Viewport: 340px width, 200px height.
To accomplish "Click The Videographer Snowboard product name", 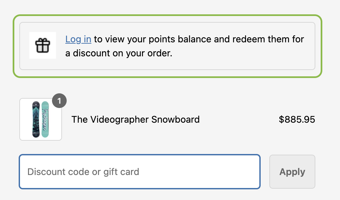I will pyautogui.click(x=135, y=119).
